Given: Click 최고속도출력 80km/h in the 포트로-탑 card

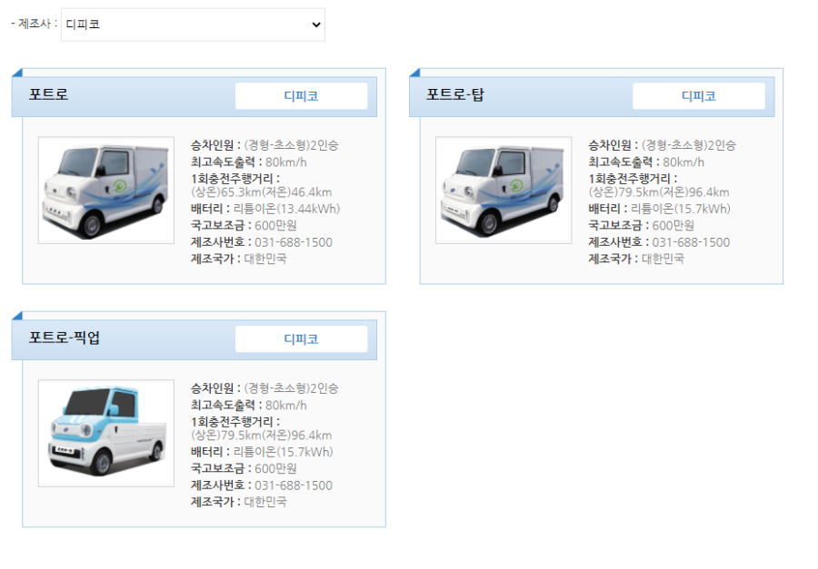Looking at the screenshot, I should (646, 162).
